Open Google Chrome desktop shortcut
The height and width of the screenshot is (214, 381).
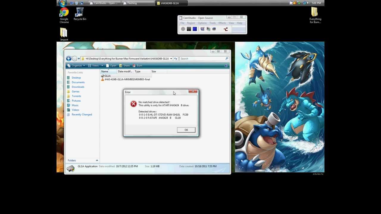64,16
